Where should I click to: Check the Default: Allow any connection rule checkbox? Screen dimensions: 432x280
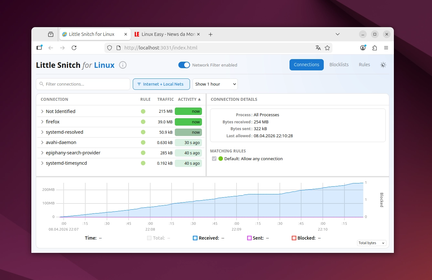click(214, 159)
